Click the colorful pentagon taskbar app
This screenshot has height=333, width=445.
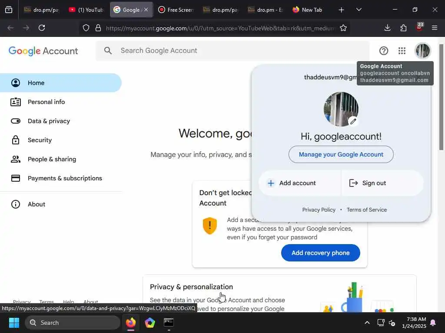(150, 323)
